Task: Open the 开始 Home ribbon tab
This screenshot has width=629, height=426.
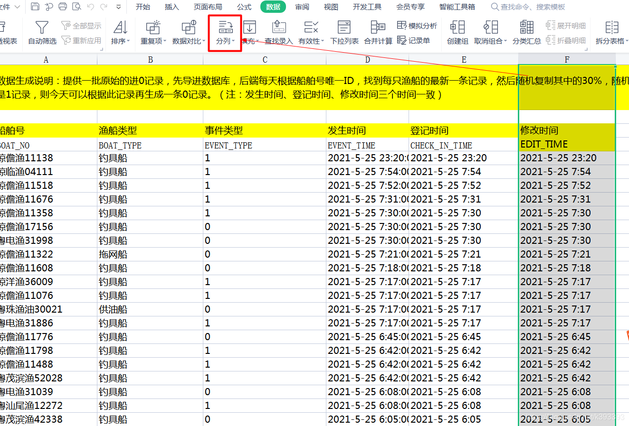Action: (x=143, y=7)
